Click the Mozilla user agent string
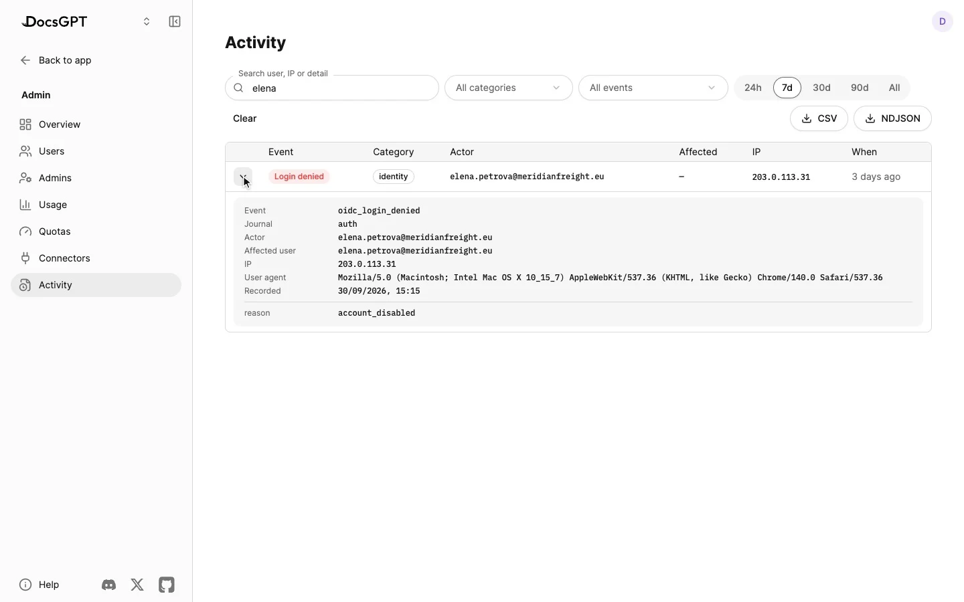Viewport: 964px width, 602px height. pyautogui.click(x=610, y=278)
